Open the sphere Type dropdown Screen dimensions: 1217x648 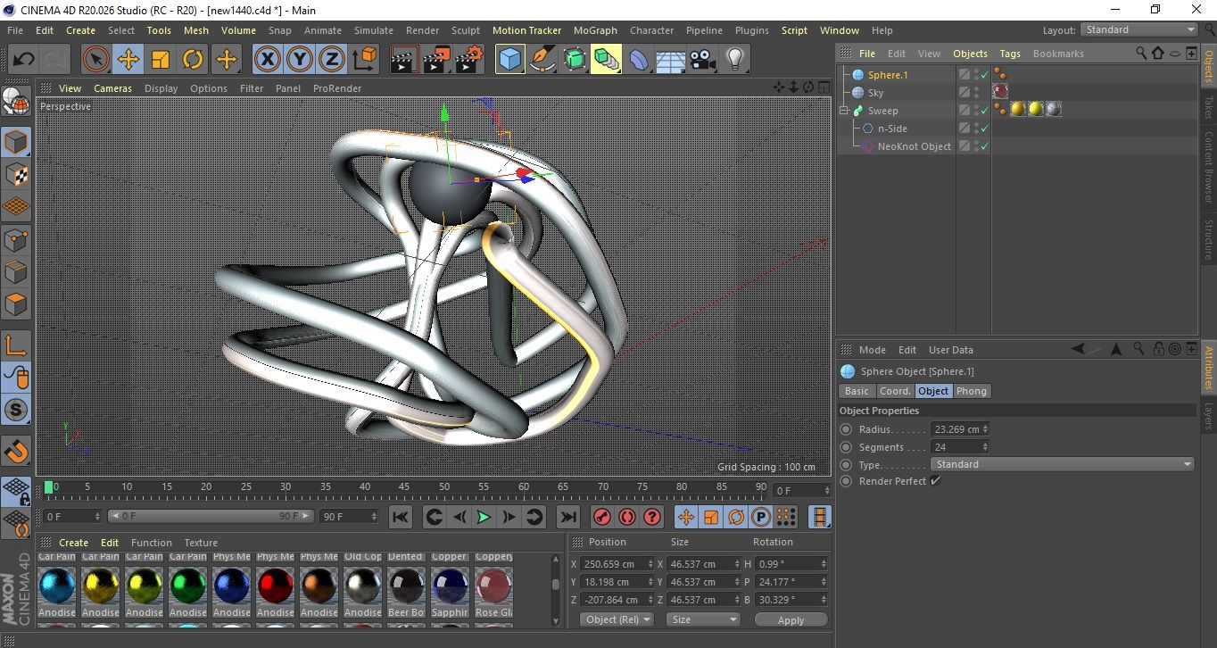pos(1062,464)
